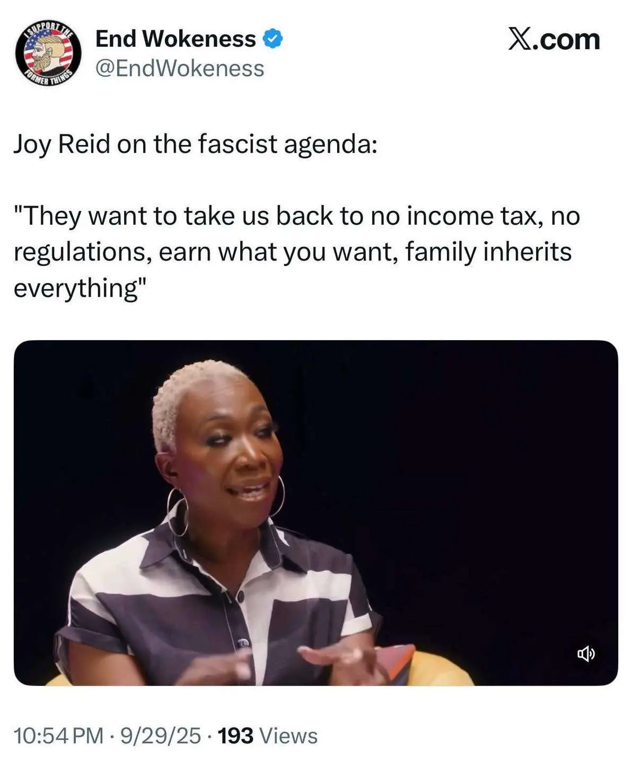Click the word 'everything' ending the quote
The height and width of the screenshot is (763, 632).
(75, 289)
